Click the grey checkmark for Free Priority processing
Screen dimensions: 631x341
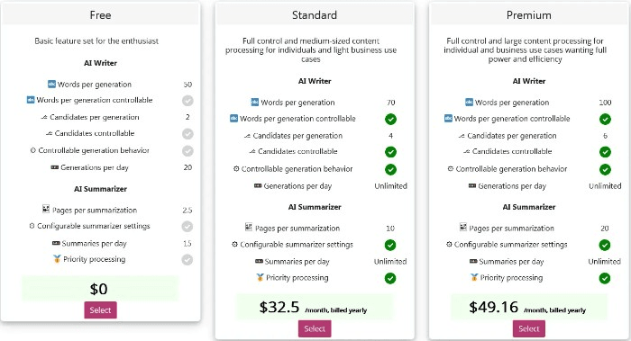pos(187,260)
